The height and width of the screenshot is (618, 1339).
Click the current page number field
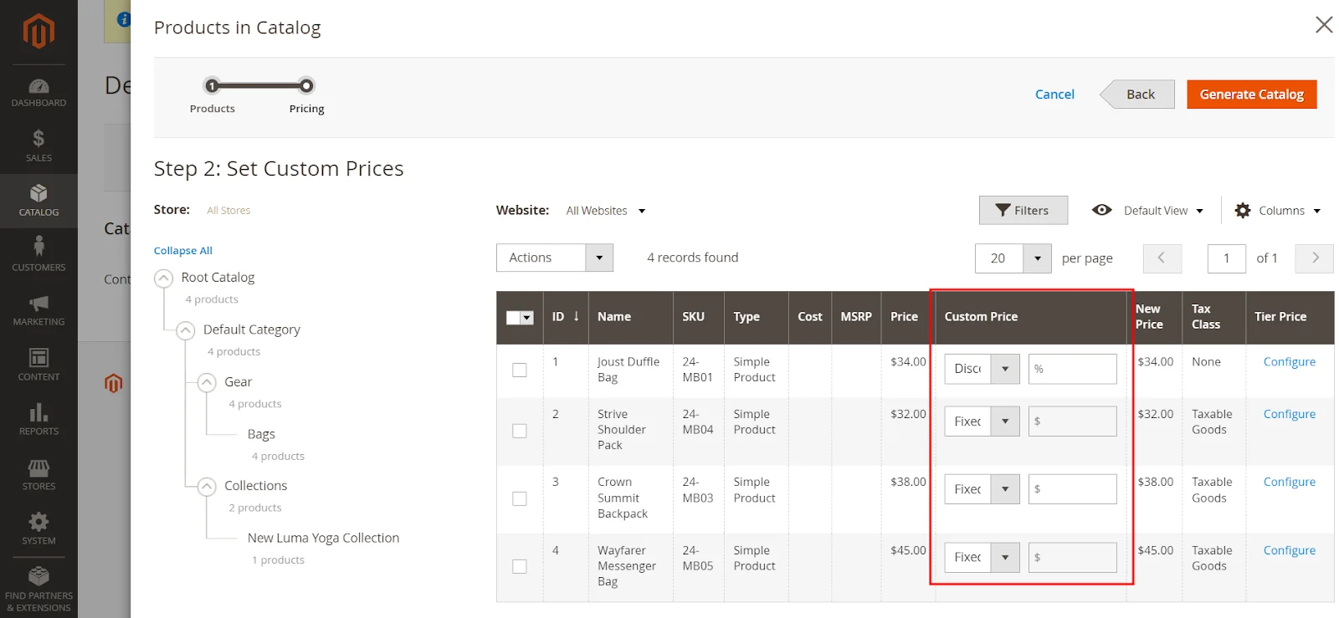1227,258
